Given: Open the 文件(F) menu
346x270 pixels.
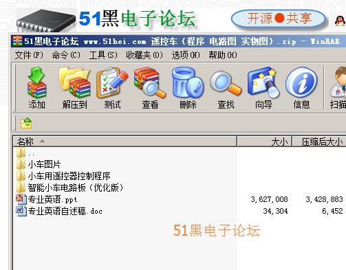Looking at the screenshot, I should (x=29, y=55).
